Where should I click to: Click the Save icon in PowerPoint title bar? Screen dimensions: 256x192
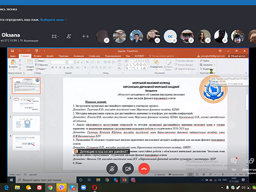12,51
